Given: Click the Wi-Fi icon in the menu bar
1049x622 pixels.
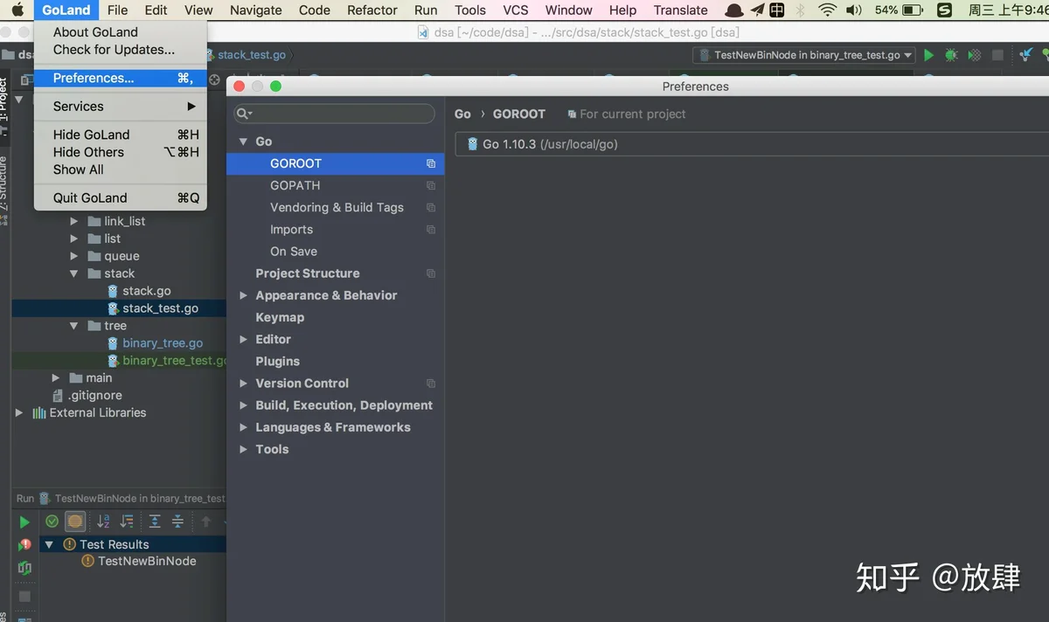Looking at the screenshot, I should point(827,10).
